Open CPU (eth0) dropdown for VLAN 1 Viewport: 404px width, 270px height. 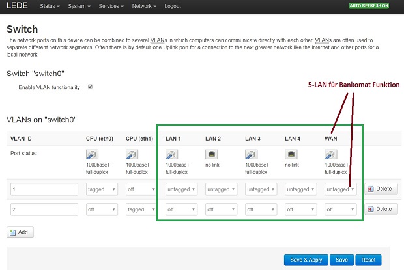point(102,189)
